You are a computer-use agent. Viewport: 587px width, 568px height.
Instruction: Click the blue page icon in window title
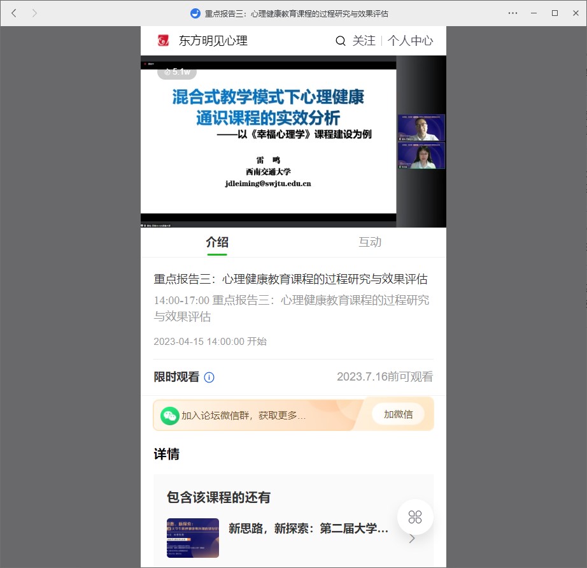pyautogui.click(x=195, y=13)
